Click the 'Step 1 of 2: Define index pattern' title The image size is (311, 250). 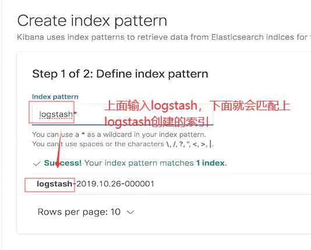point(120,74)
